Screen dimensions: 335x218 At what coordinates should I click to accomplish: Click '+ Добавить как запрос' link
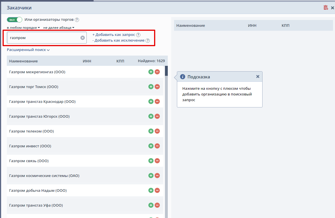114,34
